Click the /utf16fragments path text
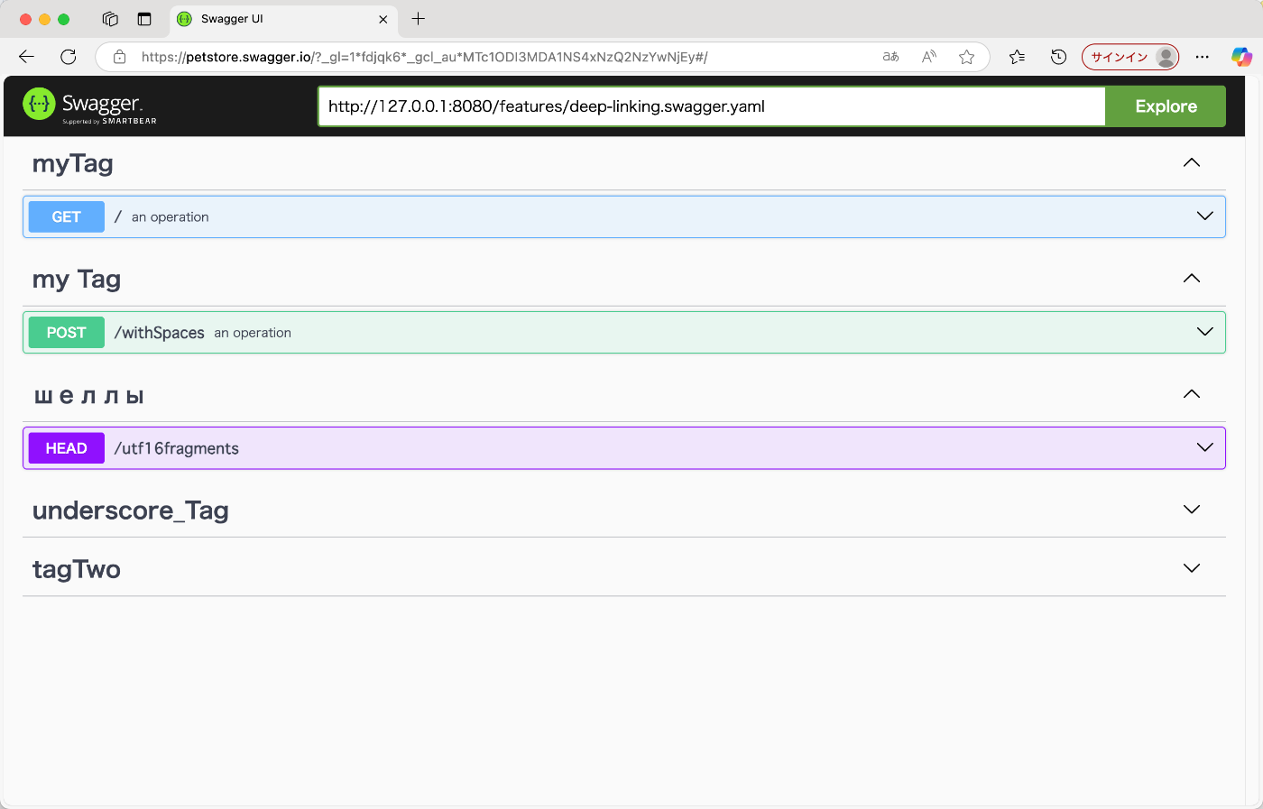1263x809 pixels. tap(177, 448)
